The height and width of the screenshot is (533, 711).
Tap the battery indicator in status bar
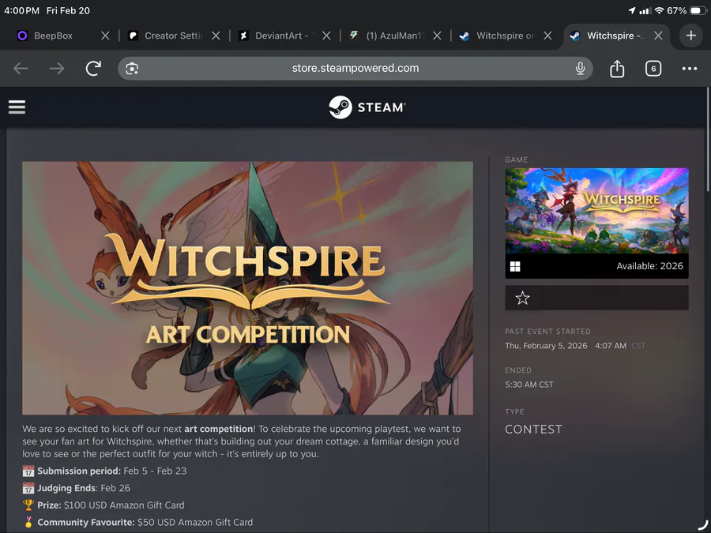(x=697, y=10)
